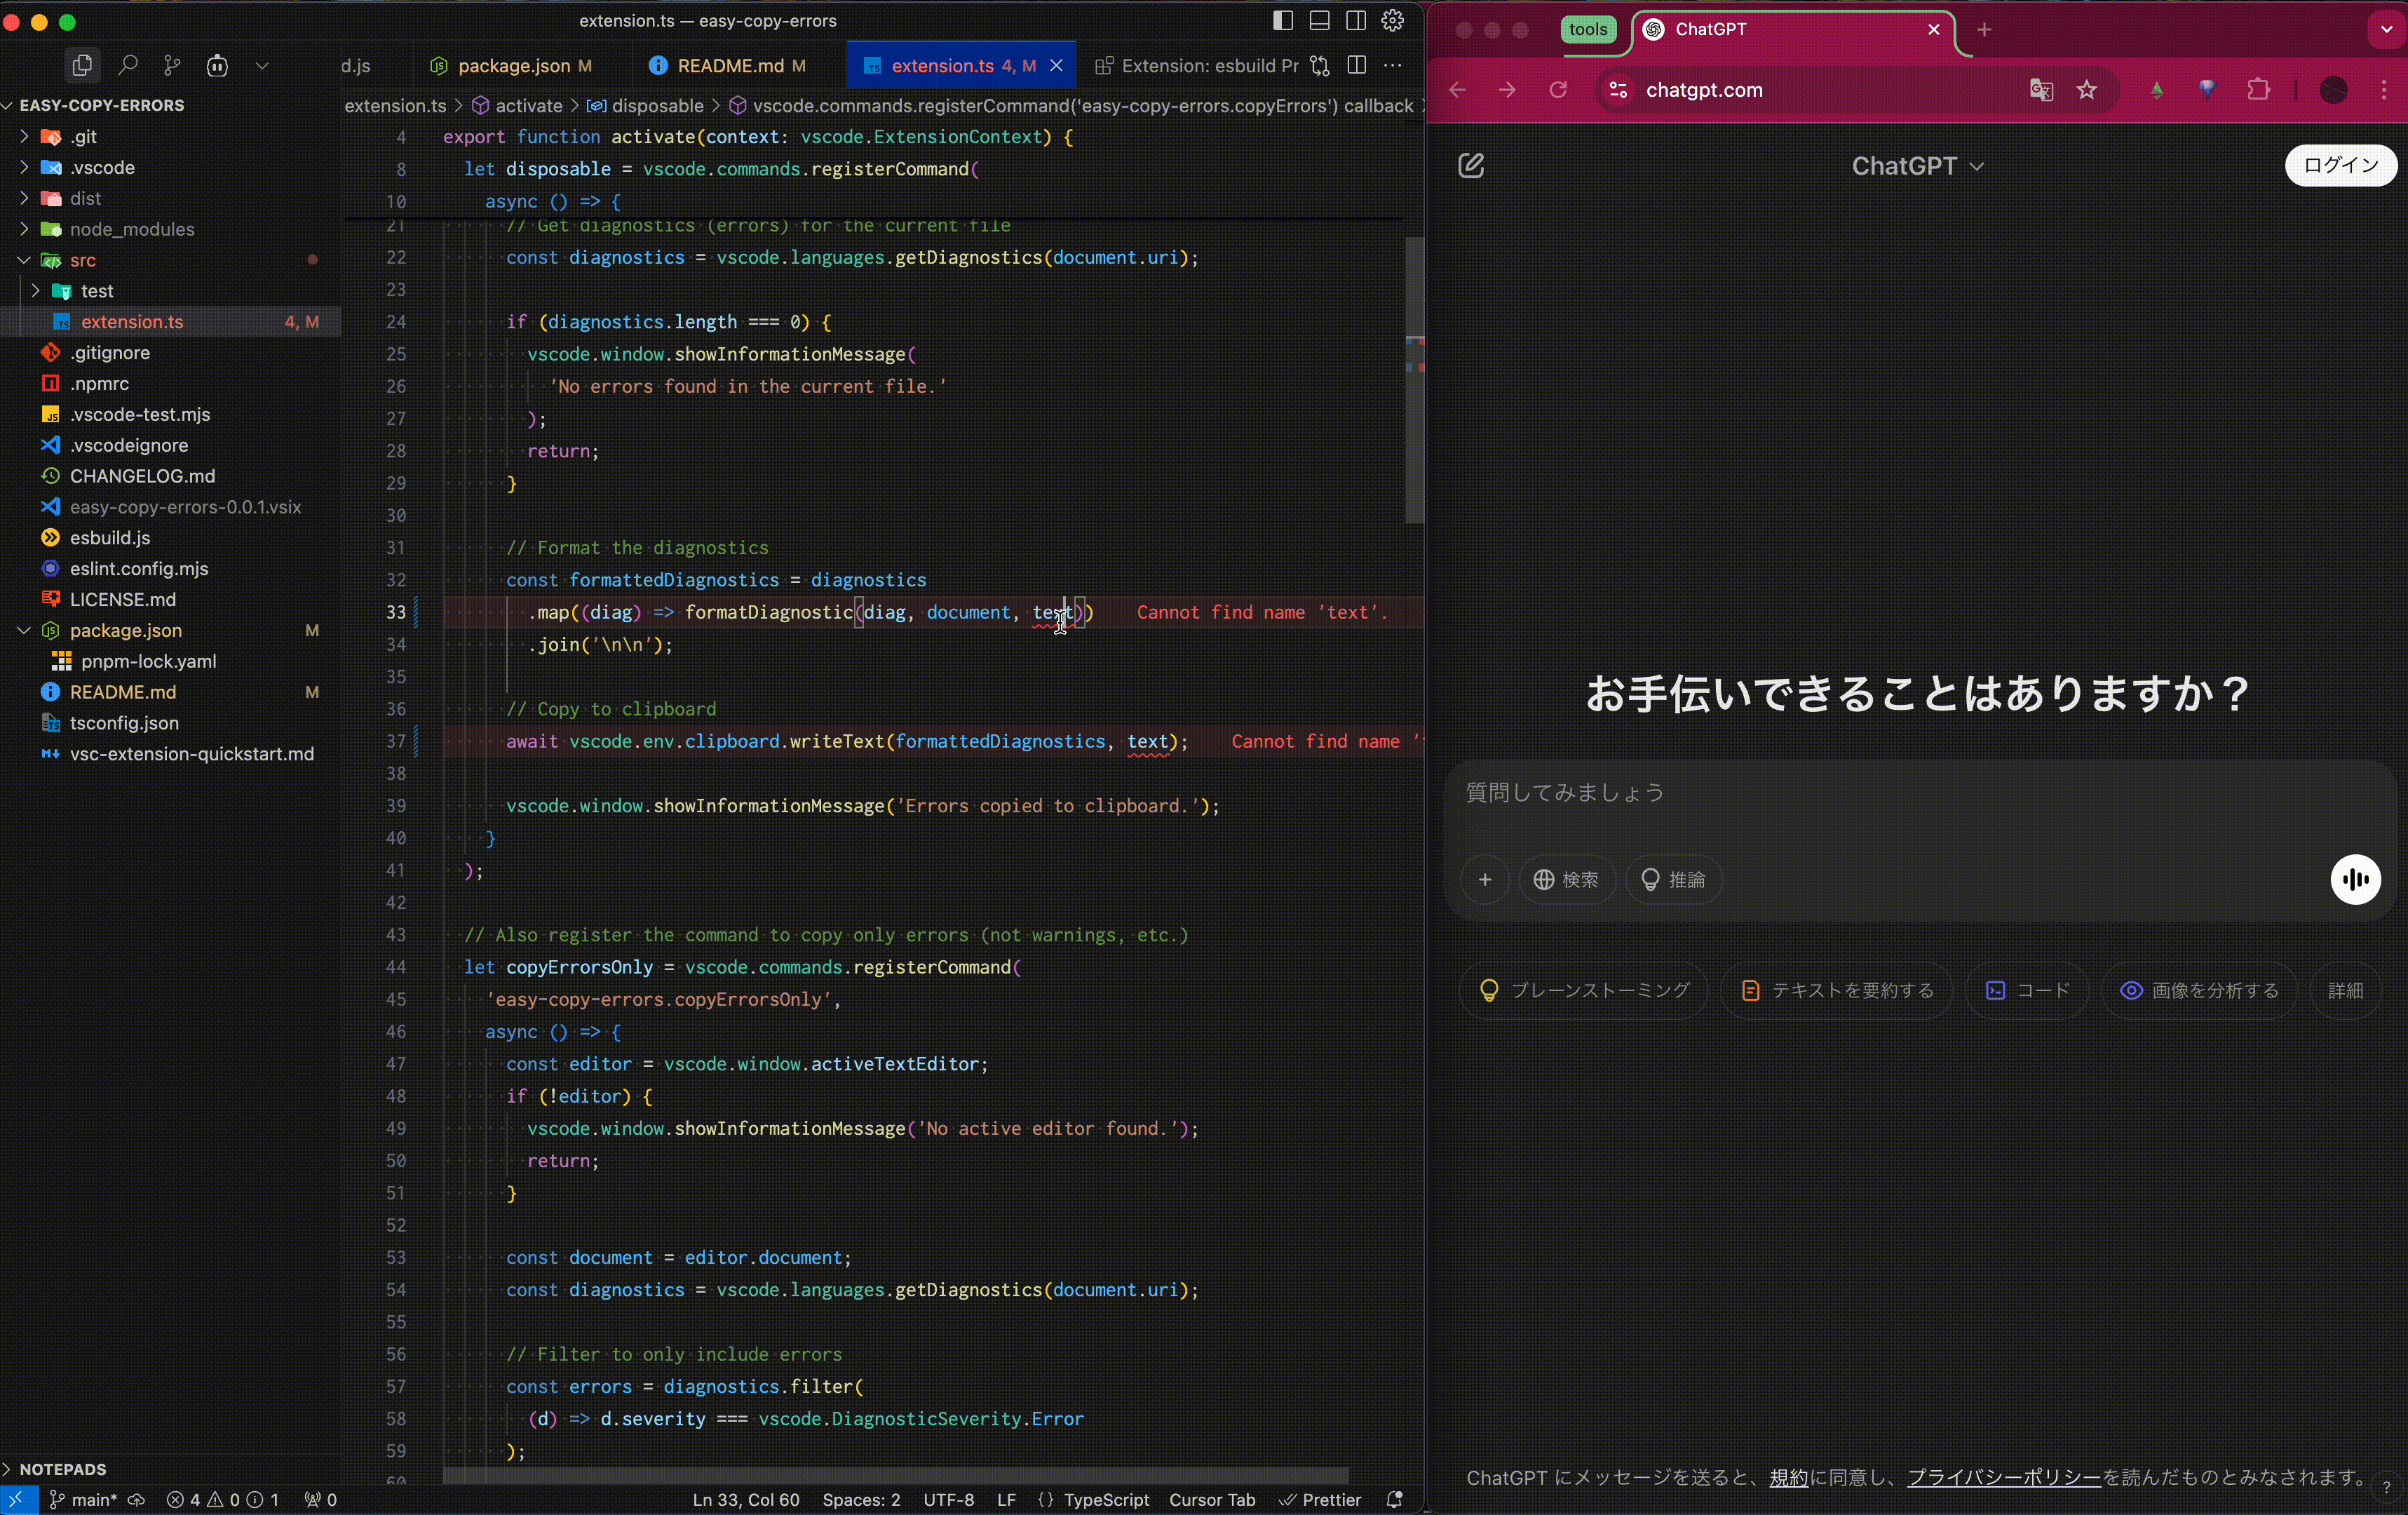The image size is (2408, 1515).
Task: Collapse the package.json nested files
Action: click(23, 630)
